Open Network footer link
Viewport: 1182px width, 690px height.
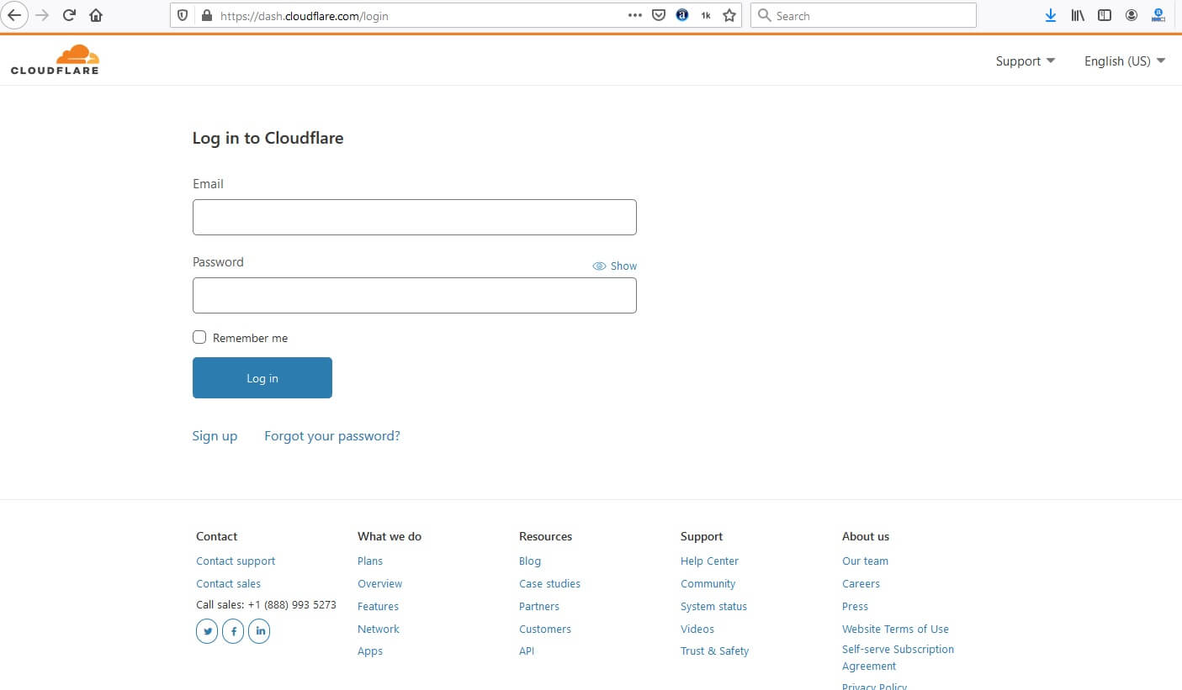pos(379,629)
